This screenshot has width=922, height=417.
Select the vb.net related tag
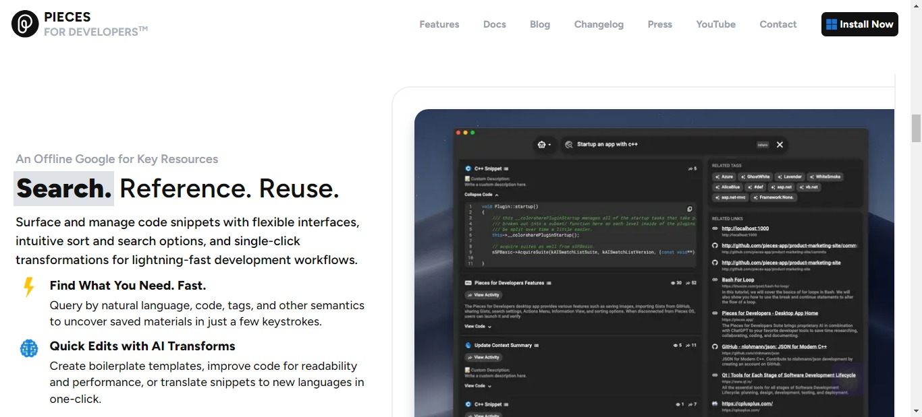click(809, 187)
